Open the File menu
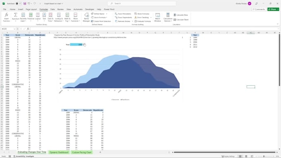Screen dimensions: 281x158 tap(5, 10)
